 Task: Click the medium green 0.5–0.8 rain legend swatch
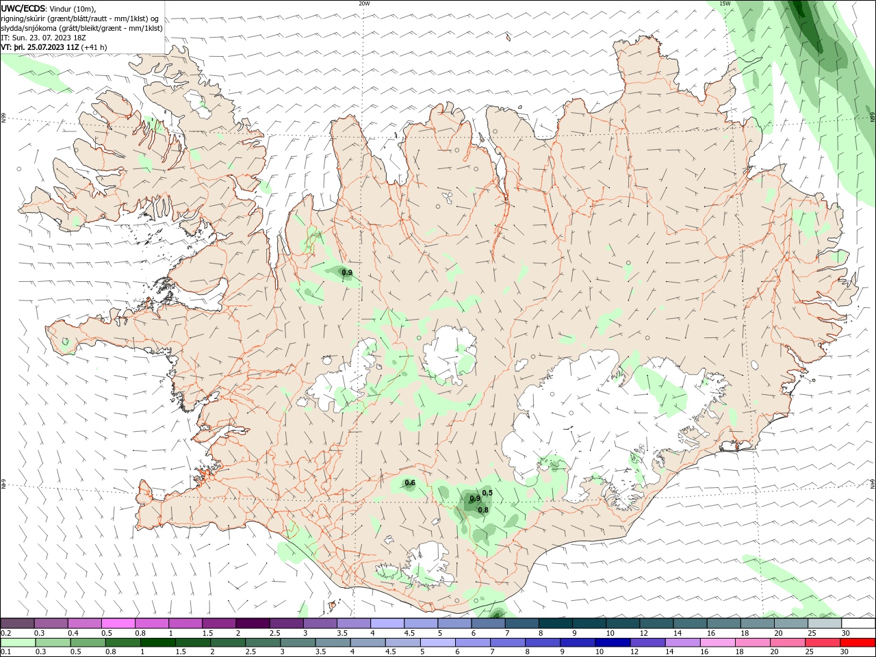click(88, 643)
